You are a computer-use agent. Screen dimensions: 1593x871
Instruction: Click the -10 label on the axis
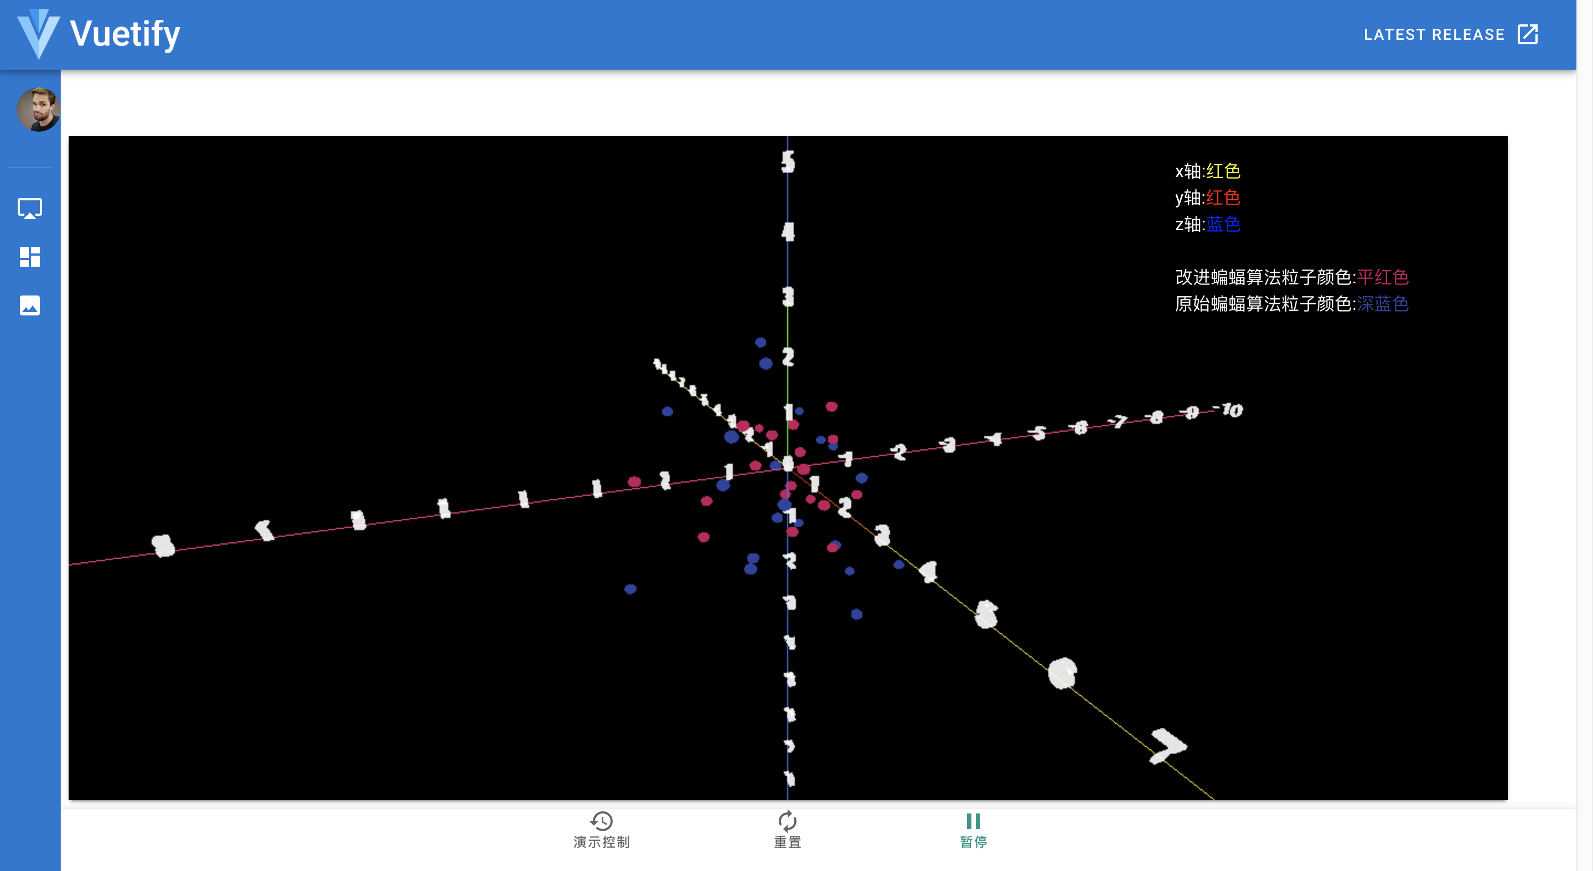[1229, 410]
